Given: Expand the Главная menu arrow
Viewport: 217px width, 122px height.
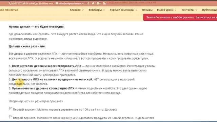Looking at the screenshot, I should tap(83, 10).
